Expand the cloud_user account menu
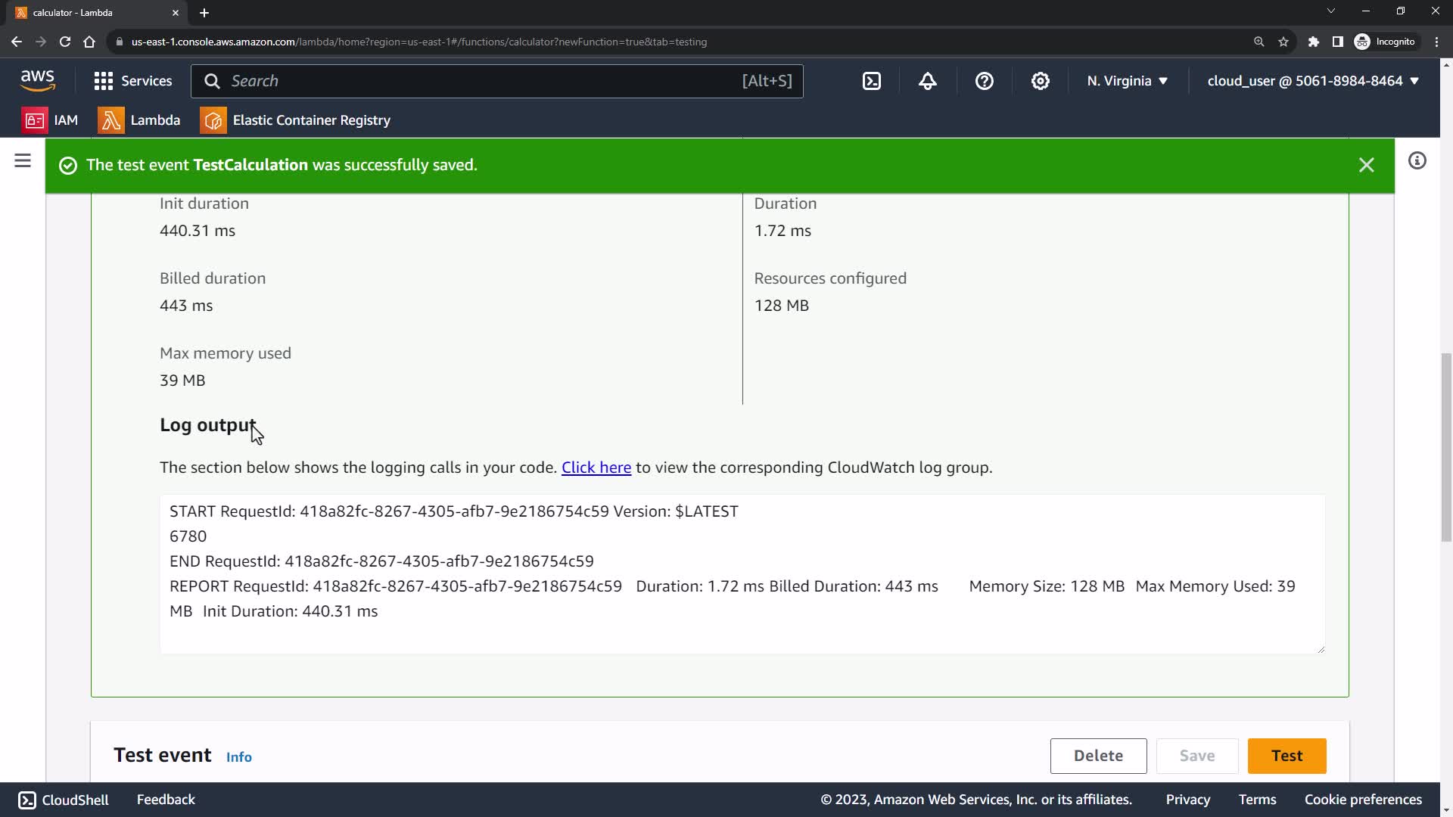The image size is (1453, 817). [1312, 81]
